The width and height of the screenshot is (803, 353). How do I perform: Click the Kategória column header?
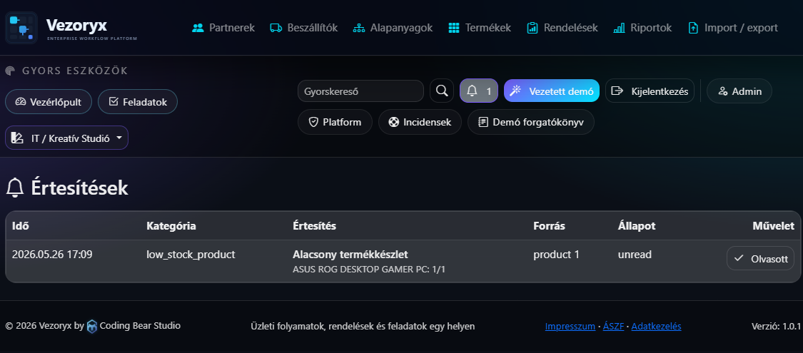[171, 225]
